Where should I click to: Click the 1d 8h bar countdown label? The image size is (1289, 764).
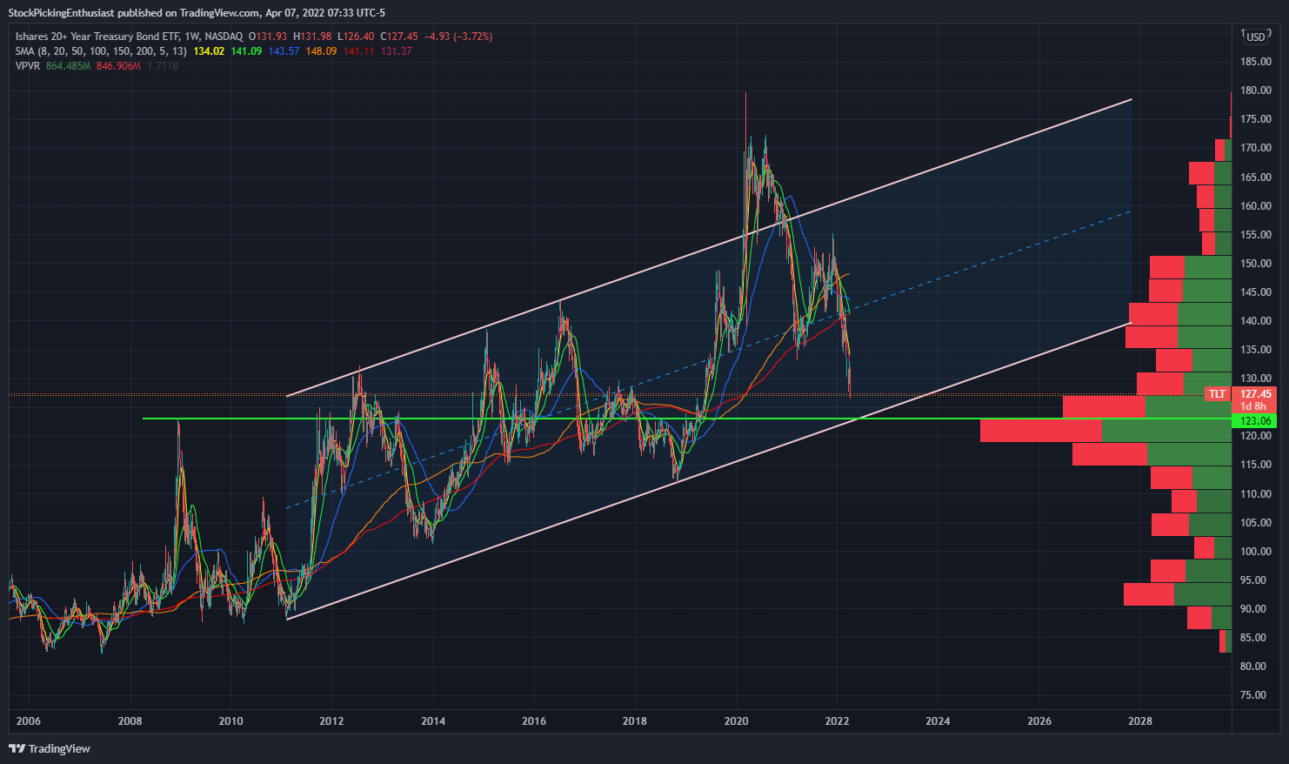[x=1253, y=406]
